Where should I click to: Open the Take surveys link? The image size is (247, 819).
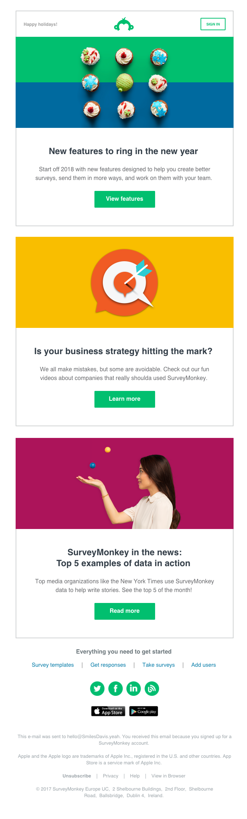(x=158, y=665)
